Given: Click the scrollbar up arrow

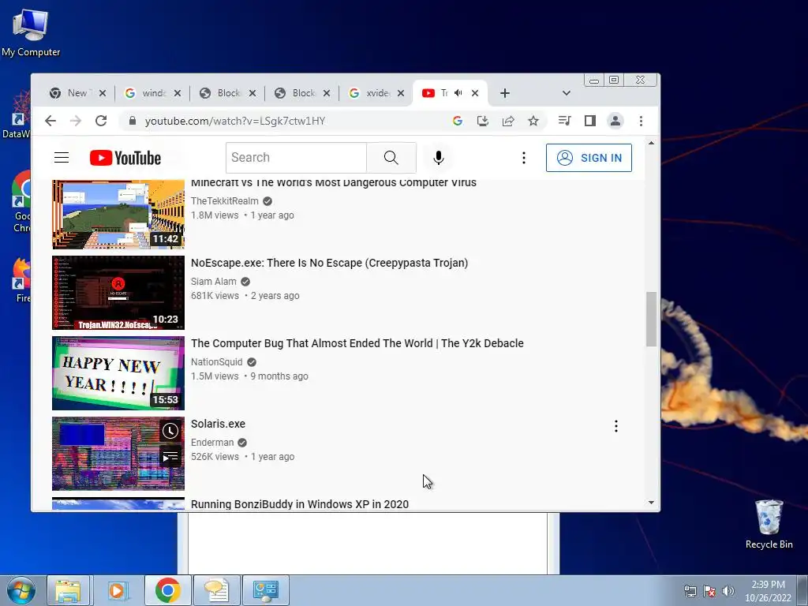Looking at the screenshot, I should point(651,143).
